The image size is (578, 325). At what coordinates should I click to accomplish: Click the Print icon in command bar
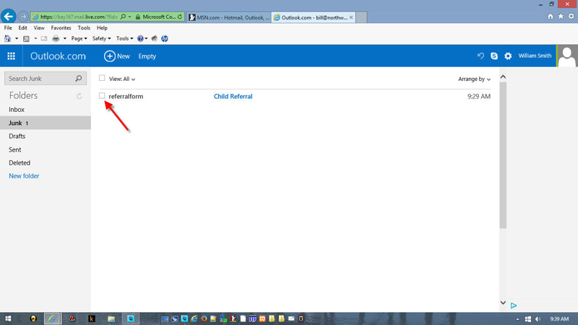coord(56,38)
